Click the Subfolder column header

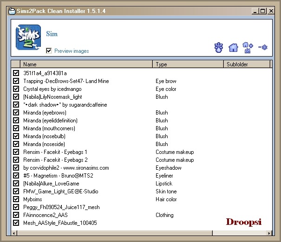(x=247, y=64)
